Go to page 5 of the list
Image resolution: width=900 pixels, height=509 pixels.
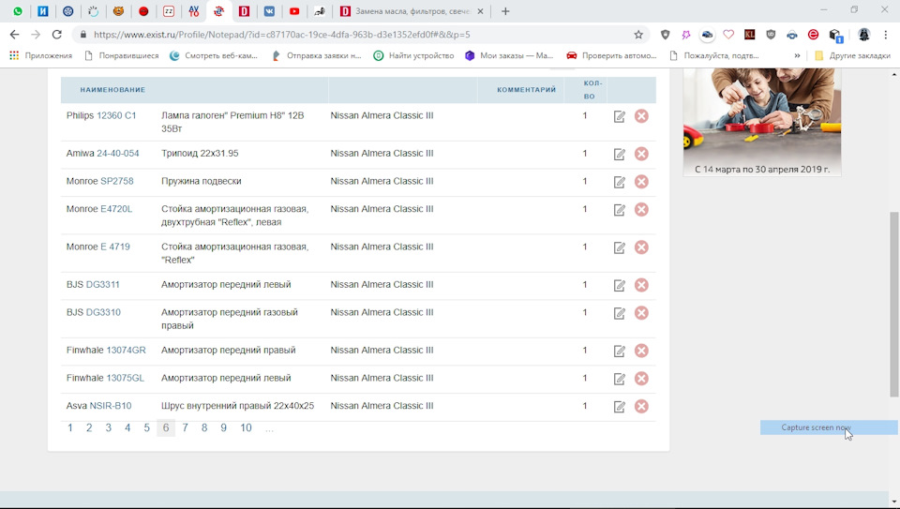(x=146, y=427)
